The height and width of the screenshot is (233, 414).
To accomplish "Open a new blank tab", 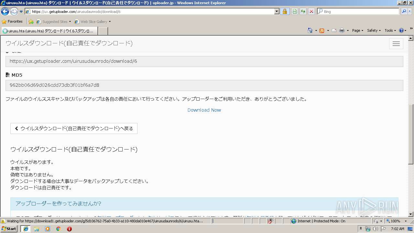I will tap(103, 31).
